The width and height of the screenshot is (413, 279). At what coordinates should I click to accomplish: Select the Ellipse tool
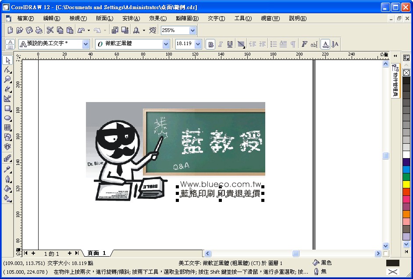click(7, 118)
